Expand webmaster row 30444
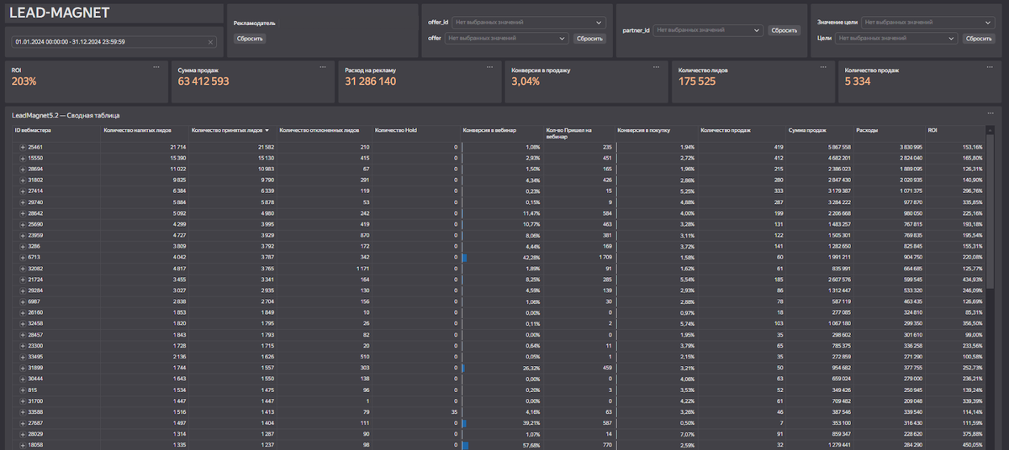 [x=23, y=379]
